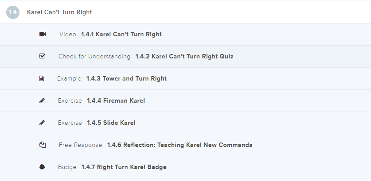The height and width of the screenshot is (181, 371).
Task: Click the Badge type label in row 1.4.7
Action: [67, 167]
